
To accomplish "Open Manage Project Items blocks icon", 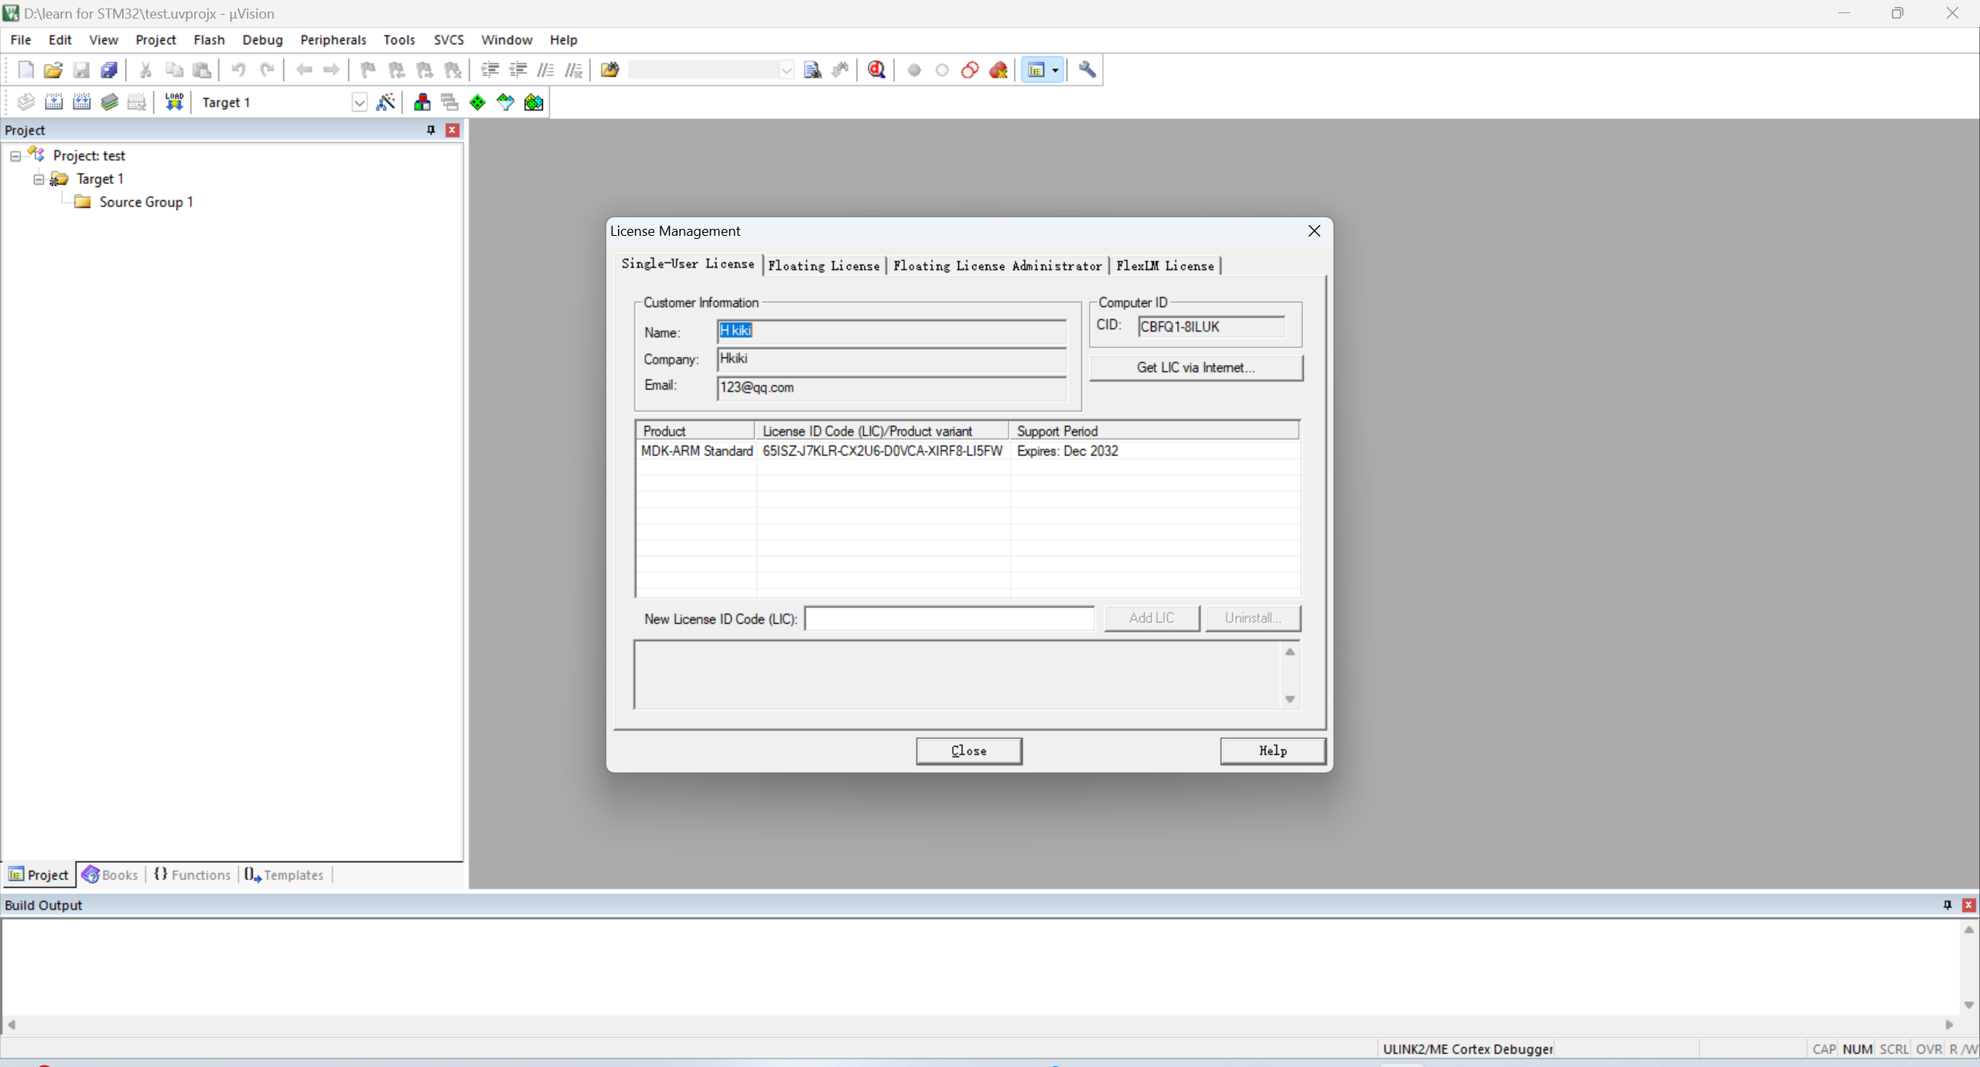I will (x=422, y=102).
